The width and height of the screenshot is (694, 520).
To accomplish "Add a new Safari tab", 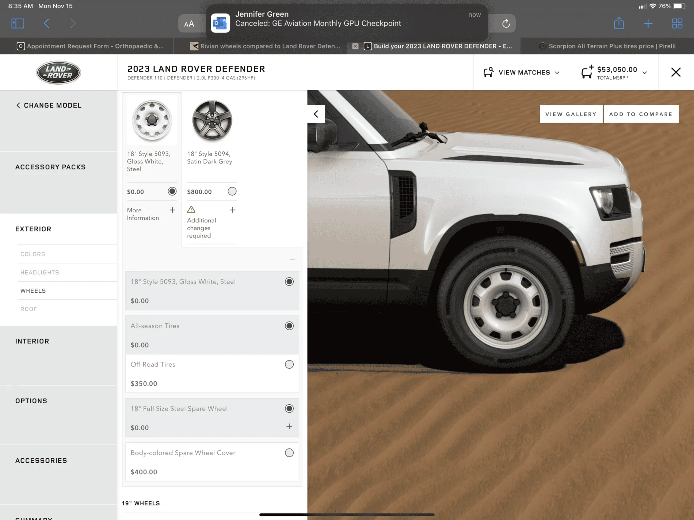I will click(x=648, y=24).
